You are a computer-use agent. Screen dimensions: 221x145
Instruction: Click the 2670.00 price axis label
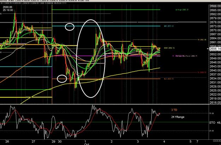click(215, 30)
